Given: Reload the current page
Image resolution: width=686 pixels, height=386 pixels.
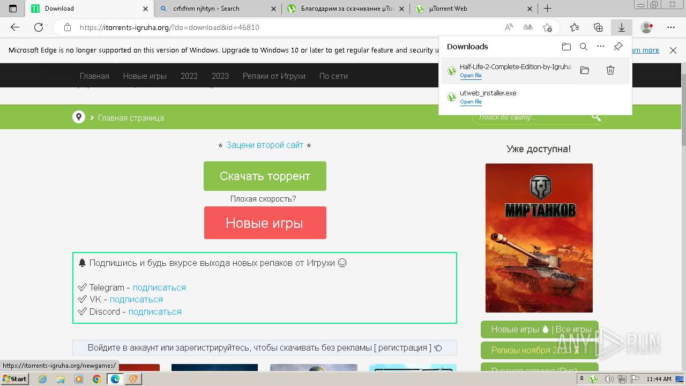Looking at the screenshot, I should coord(39,27).
